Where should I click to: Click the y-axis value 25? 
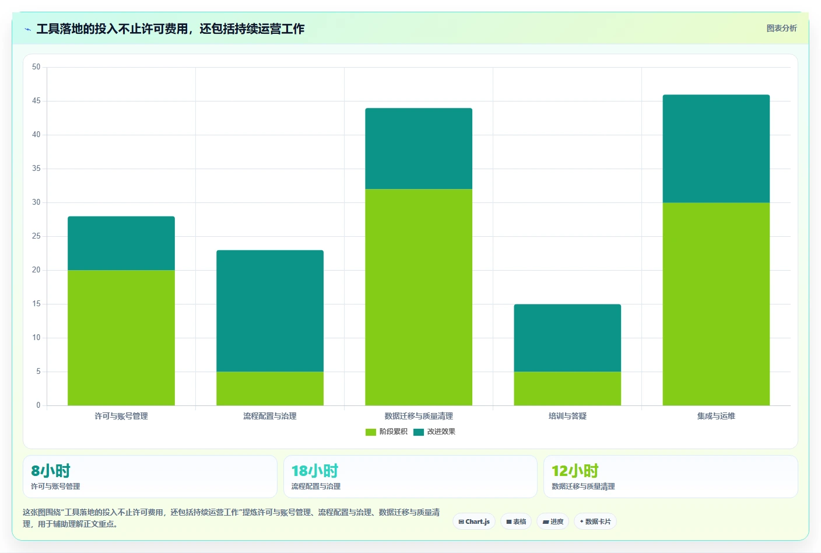pyautogui.click(x=36, y=236)
